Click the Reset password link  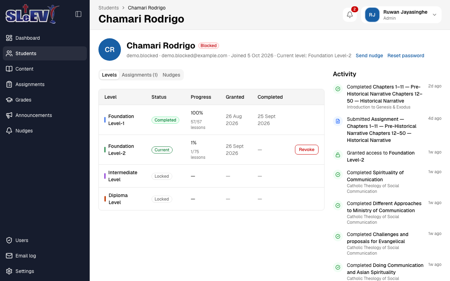click(x=406, y=55)
